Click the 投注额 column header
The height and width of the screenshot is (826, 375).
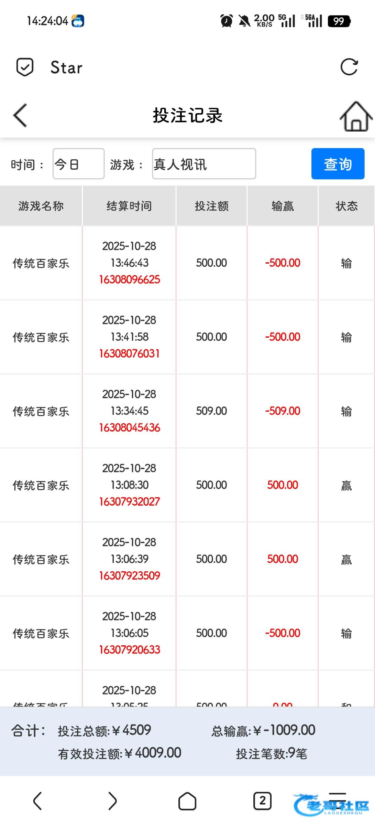[211, 206]
